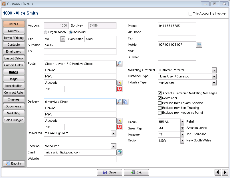Viewport: 230px width, 178px height.
Task: Open the Customer Type dropdown
Action: point(214,76)
